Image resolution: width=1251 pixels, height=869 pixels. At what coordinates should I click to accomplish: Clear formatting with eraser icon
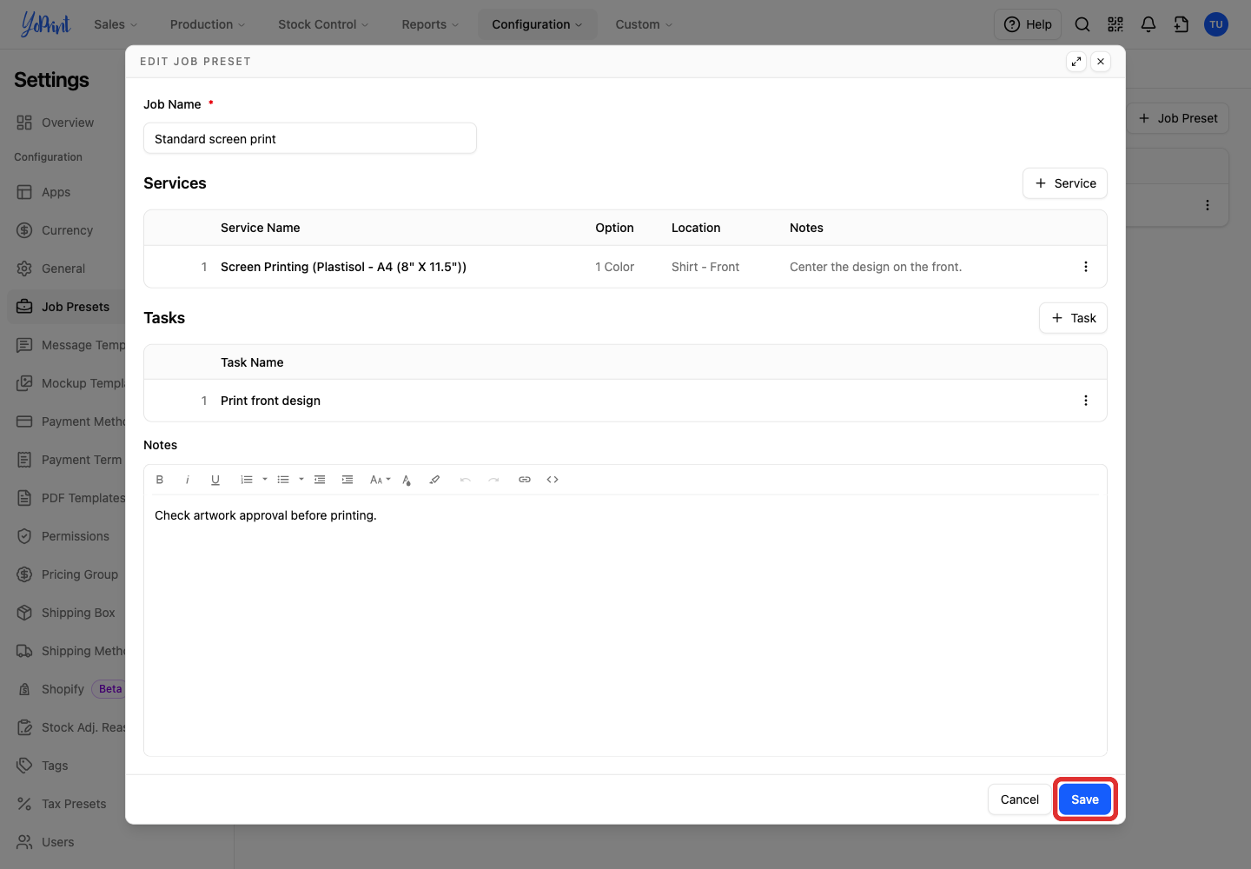[434, 480]
